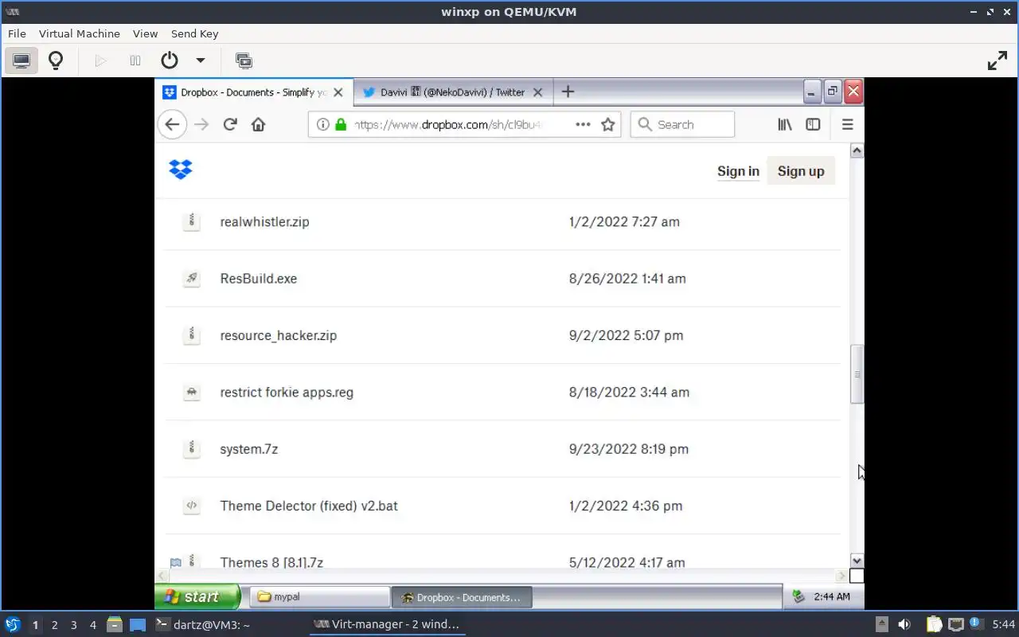This screenshot has width=1019, height=637.
Task: Open Theme Delector (fixed) v2.bat file
Action: (309, 506)
